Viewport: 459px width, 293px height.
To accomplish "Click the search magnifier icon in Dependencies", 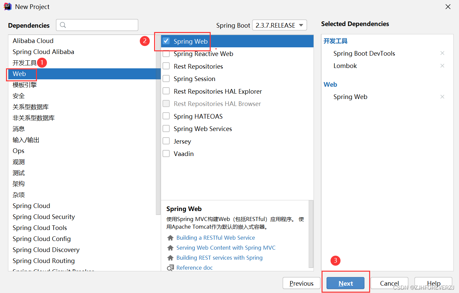I will click(63, 25).
